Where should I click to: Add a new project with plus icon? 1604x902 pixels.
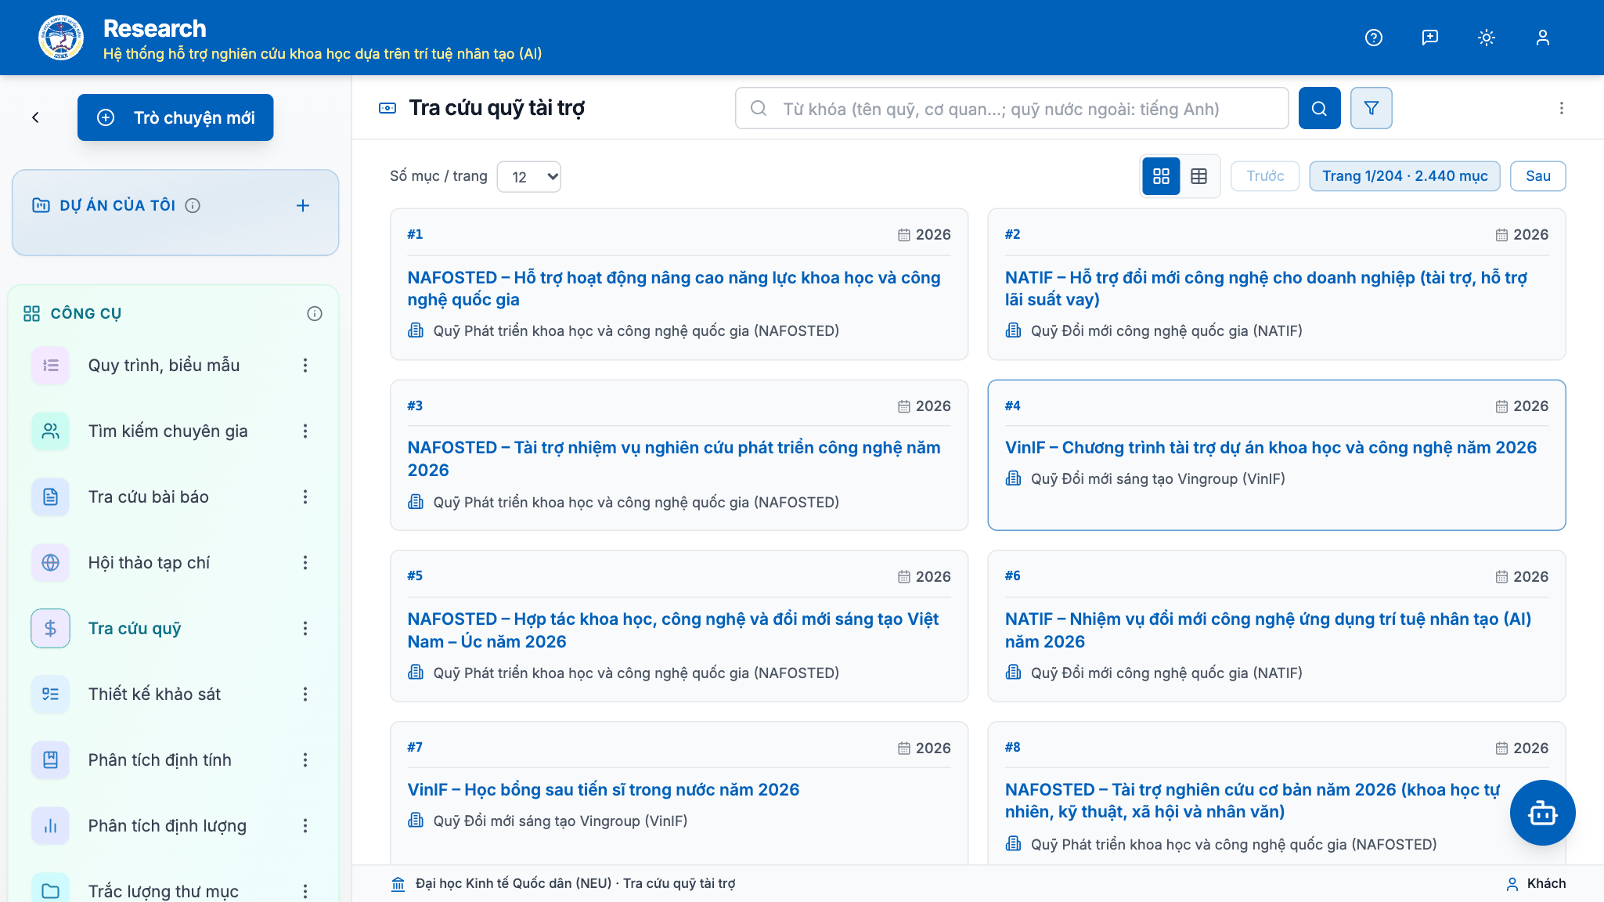(303, 205)
